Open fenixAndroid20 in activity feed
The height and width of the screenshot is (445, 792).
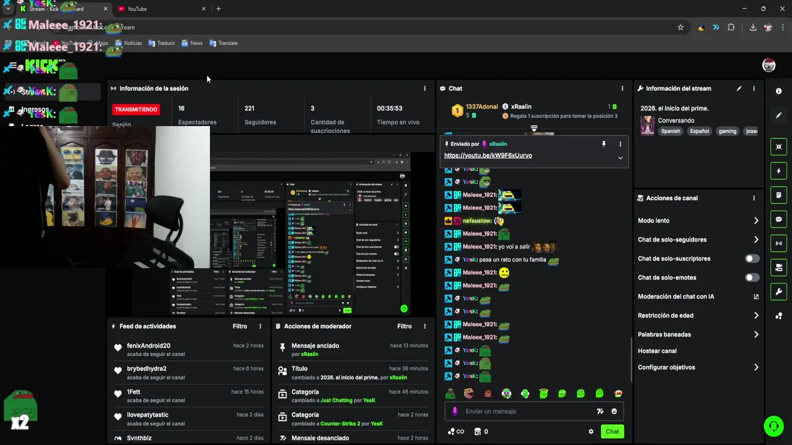coord(148,346)
